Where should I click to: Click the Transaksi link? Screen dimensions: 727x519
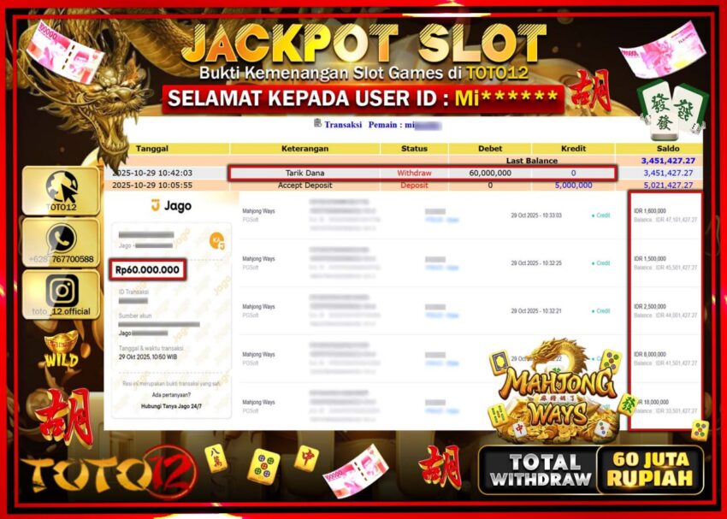tap(343, 125)
